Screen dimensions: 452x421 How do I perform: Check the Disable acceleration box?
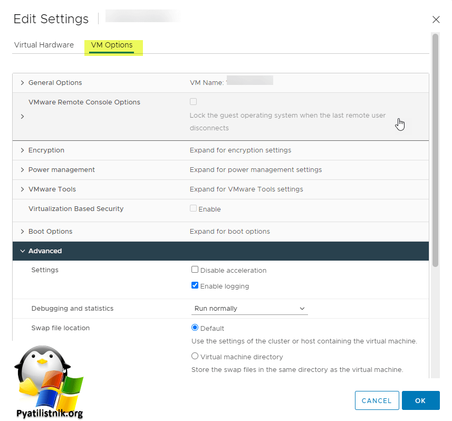tap(195, 270)
